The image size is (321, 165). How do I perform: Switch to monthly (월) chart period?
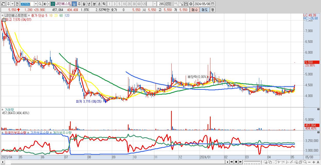pyautogui.click(x=84, y=4)
